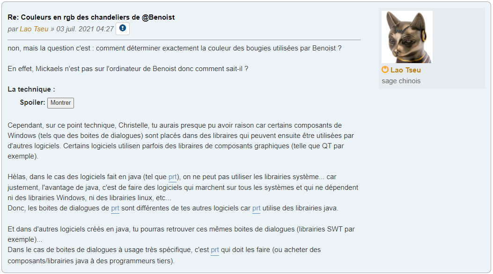This screenshot has height=274, width=493.
Task: Click the "Spoiler:" label
Action: [32, 102]
